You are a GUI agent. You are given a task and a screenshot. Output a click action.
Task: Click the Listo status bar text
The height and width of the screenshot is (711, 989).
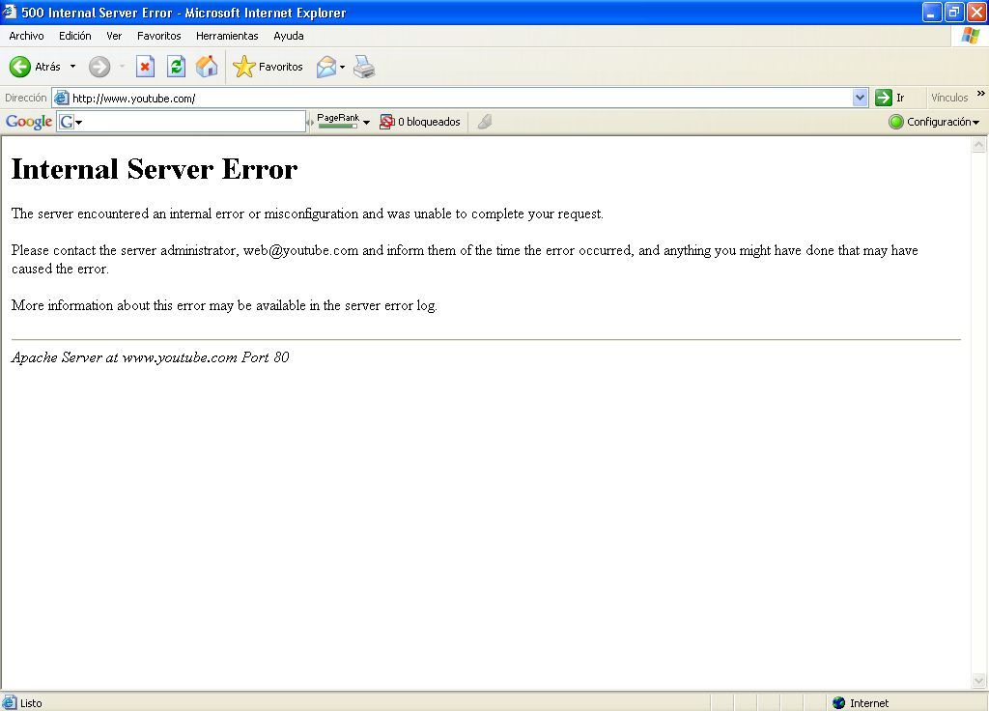[31, 703]
